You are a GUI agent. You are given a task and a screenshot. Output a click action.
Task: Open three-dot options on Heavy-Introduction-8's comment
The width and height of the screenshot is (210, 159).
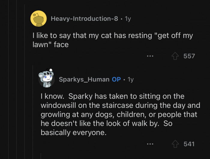click(x=150, y=56)
